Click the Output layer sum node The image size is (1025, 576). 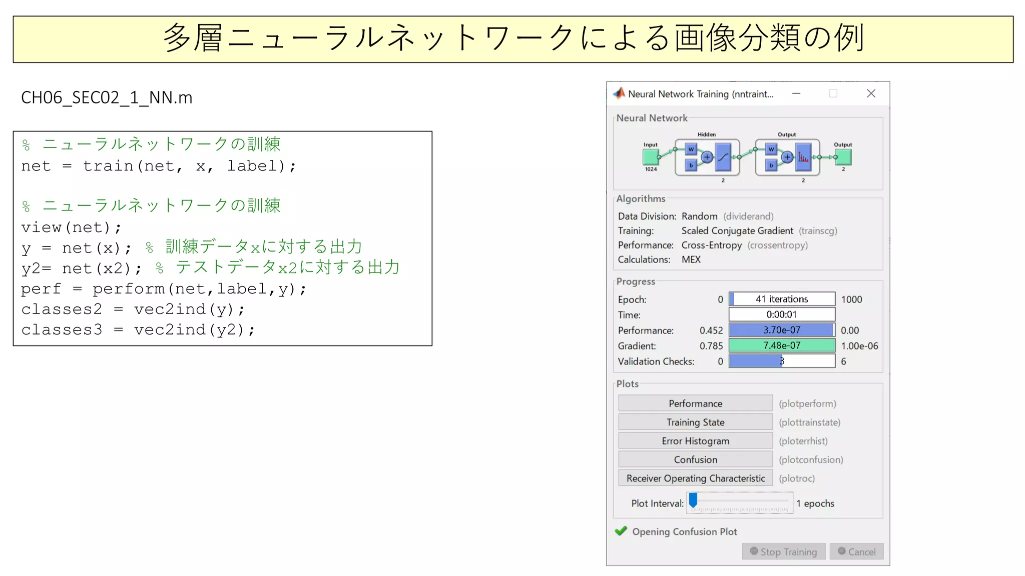pos(787,157)
